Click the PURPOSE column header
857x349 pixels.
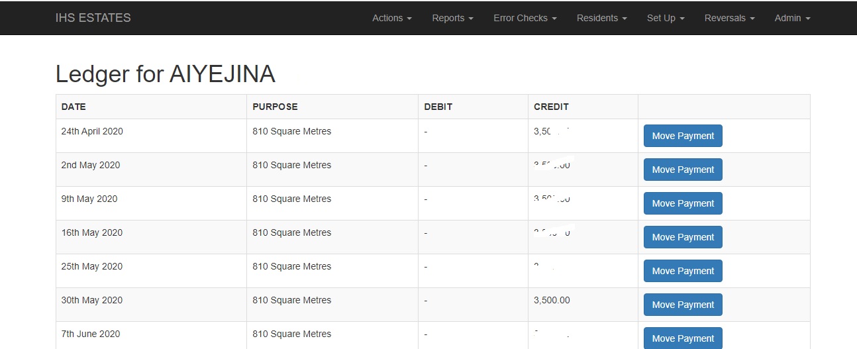(x=275, y=107)
